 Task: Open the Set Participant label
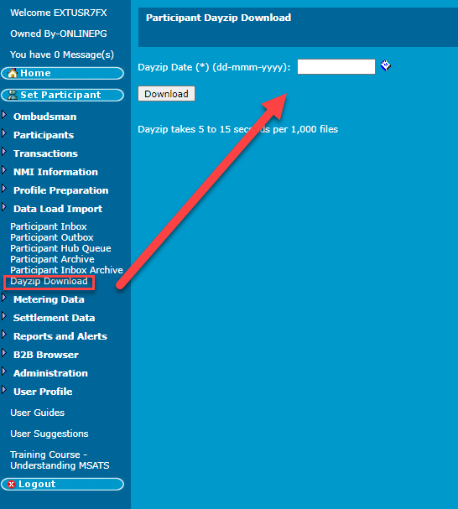click(x=60, y=95)
